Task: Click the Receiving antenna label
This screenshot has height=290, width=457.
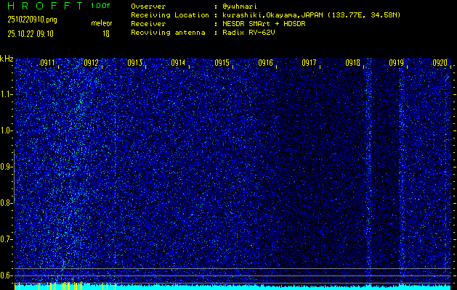Action: click(x=168, y=33)
